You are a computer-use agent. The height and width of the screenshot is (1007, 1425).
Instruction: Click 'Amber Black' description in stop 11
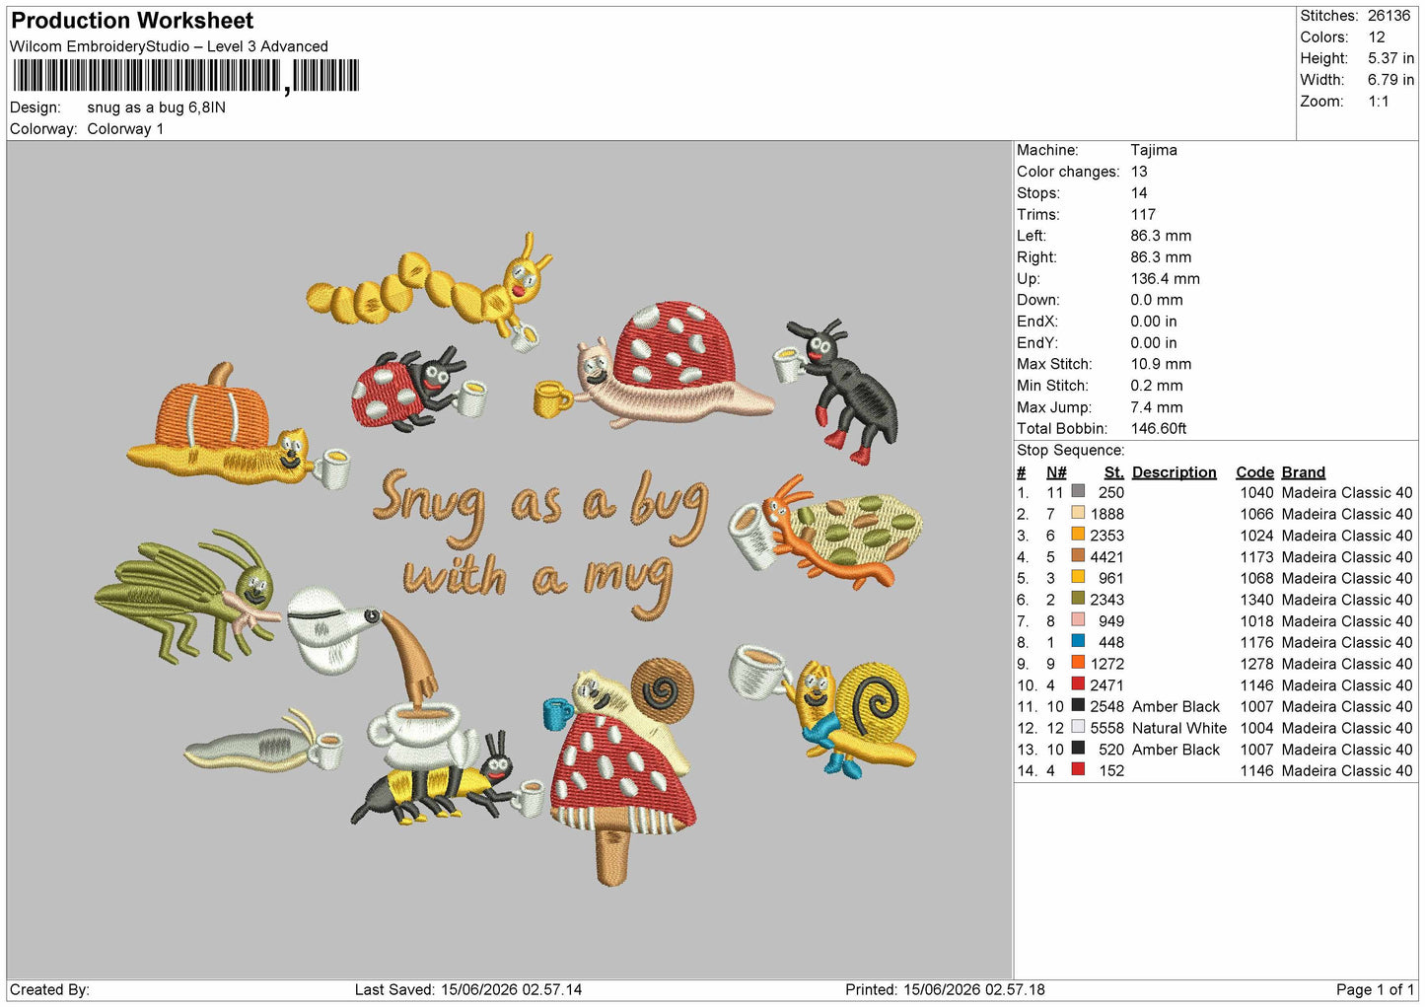(1176, 706)
